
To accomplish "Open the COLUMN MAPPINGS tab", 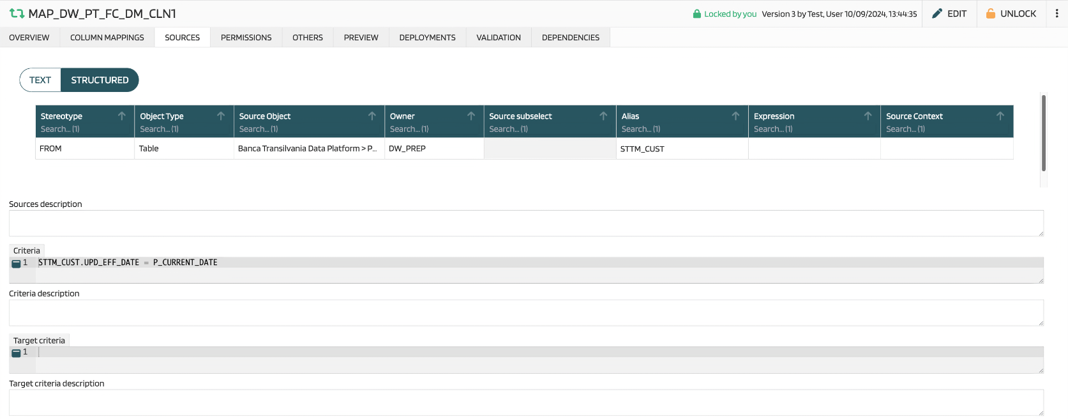I will point(107,38).
